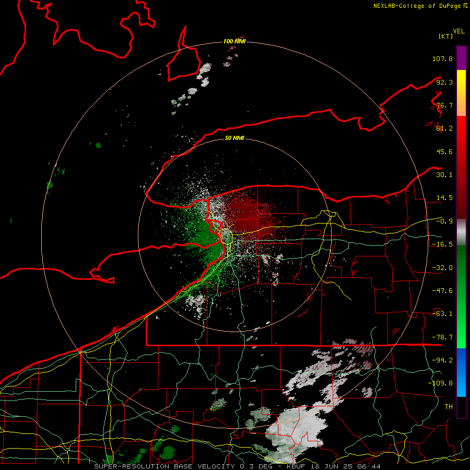This screenshot has width=470, height=470.
Task: Click the VEL legend title
Action: tap(459, 31)
